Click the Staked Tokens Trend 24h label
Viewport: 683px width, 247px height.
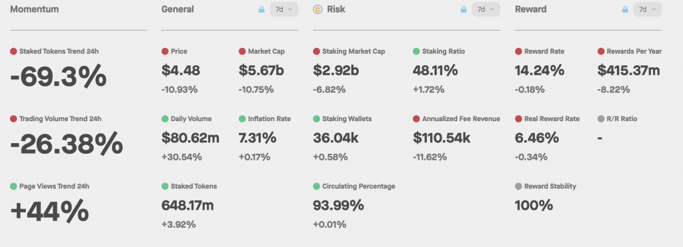click(59, 51)
